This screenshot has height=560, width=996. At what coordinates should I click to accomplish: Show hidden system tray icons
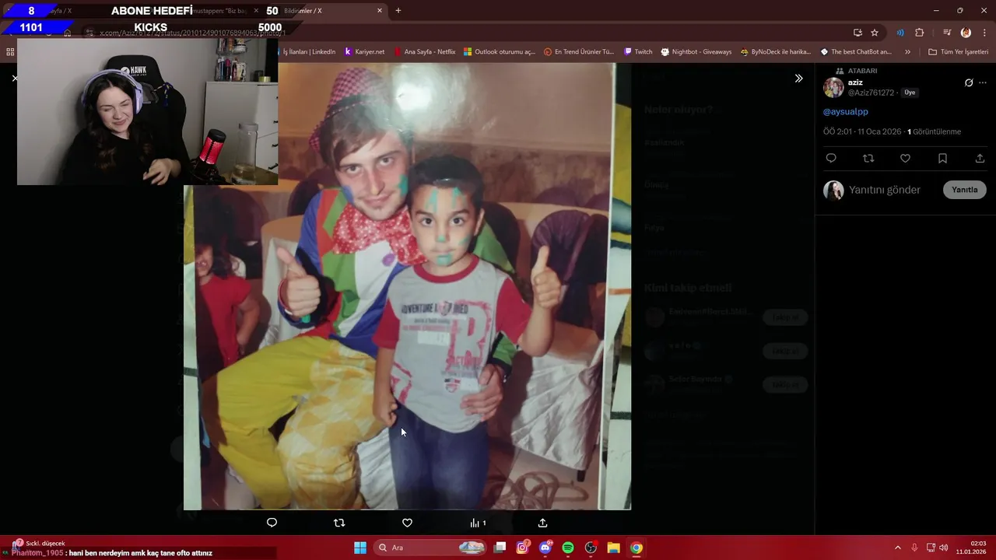[897, 548]
